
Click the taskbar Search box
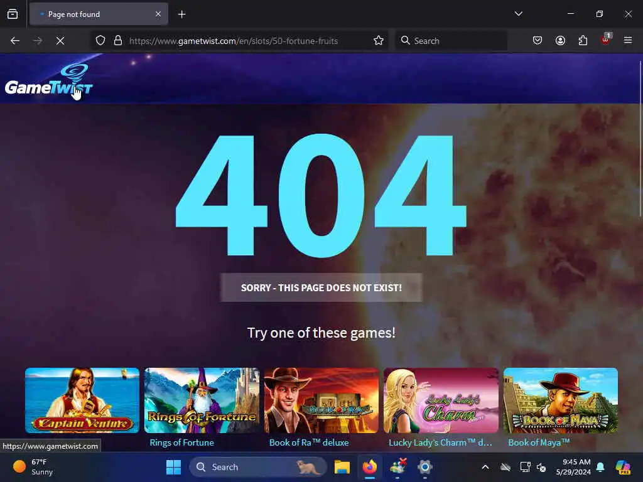pyautogui.click(x=258, y=467)
